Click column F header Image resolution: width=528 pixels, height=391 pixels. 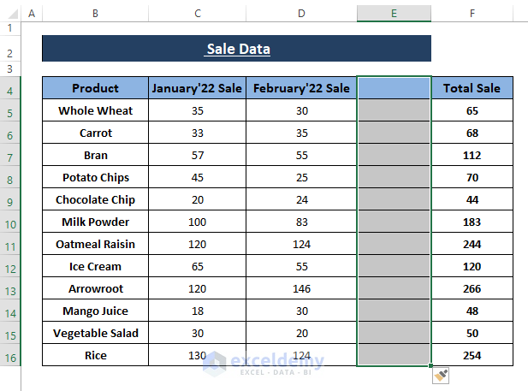[x=472, y=14]
